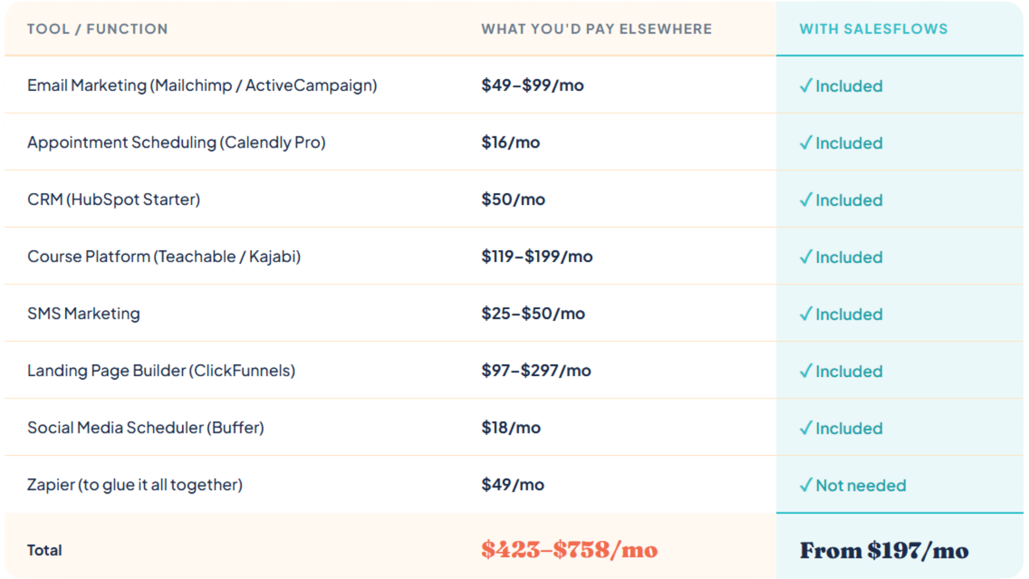This screenshot has width=1029, height=579.
Task: Click the Total row label
Action: pos(44,550)
